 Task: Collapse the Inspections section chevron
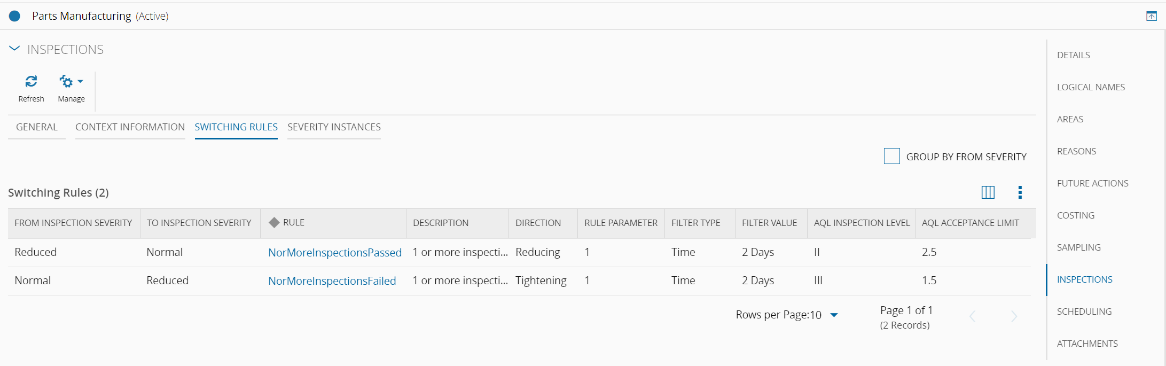[14, 49]
